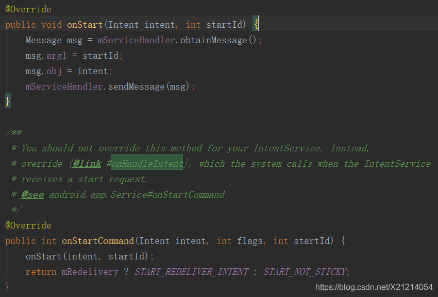This screenshot has height=297, width=438.
Task: Open the blog.csdn.net watermark link
Action: 374,287
